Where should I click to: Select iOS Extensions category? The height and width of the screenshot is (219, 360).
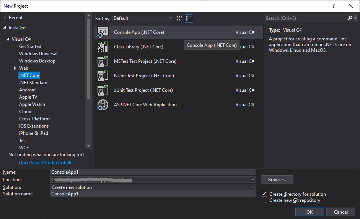click(34, 126)
